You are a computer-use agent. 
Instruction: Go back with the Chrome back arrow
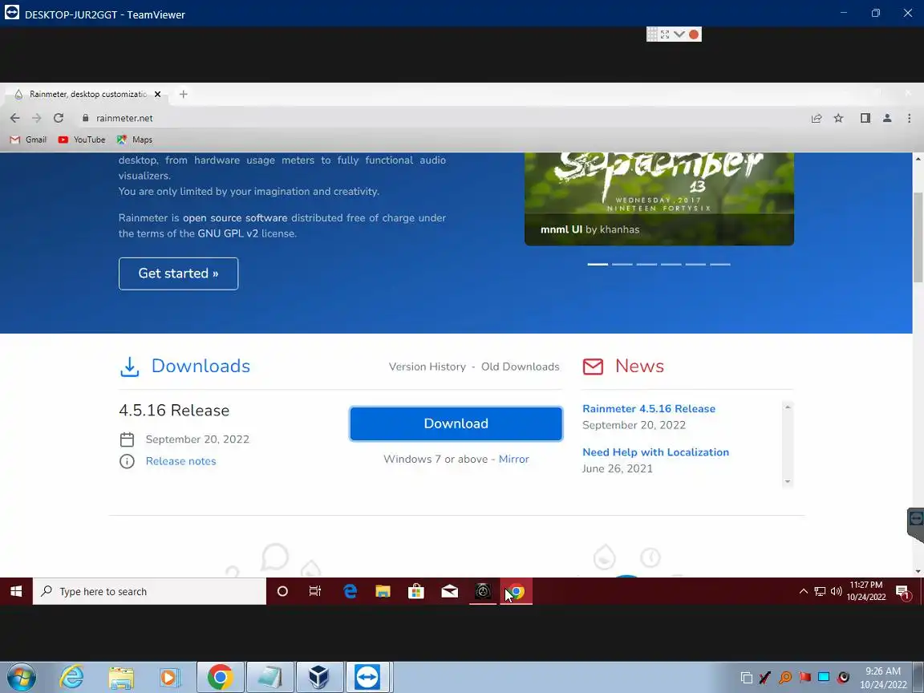14,118
